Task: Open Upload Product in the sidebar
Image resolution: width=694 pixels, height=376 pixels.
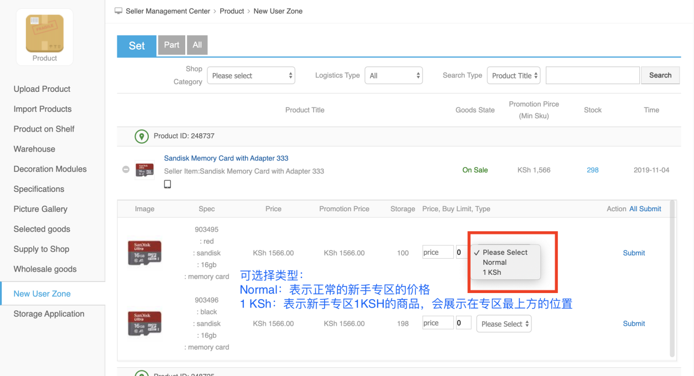Action: (42, 89)
